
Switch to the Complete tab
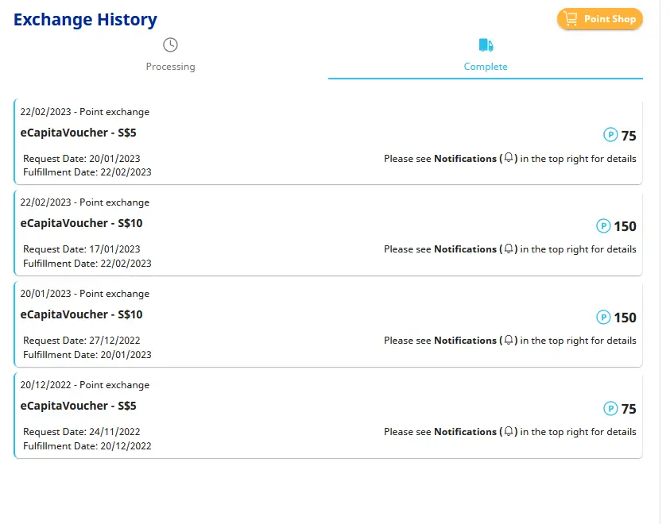click(x=486, y=56)
